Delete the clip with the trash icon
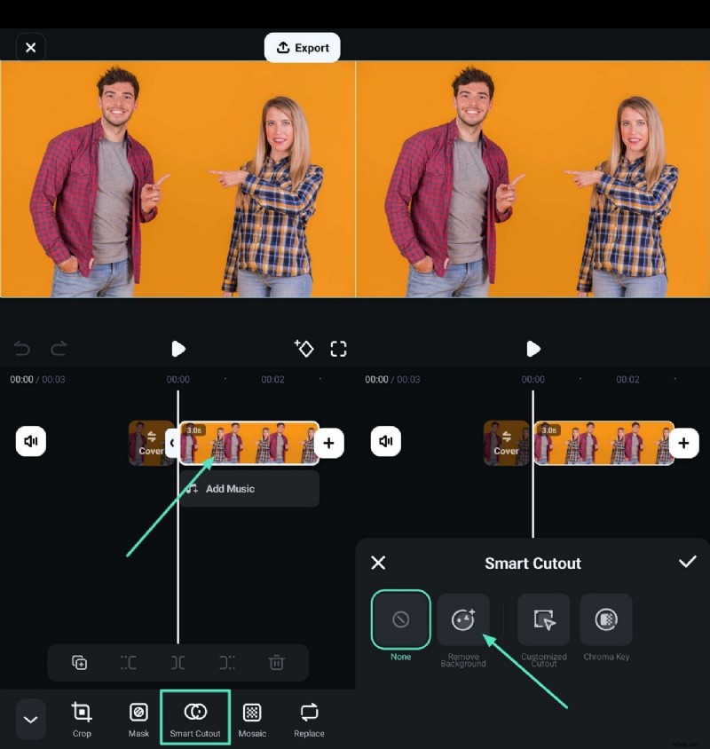 coord(276,662)
